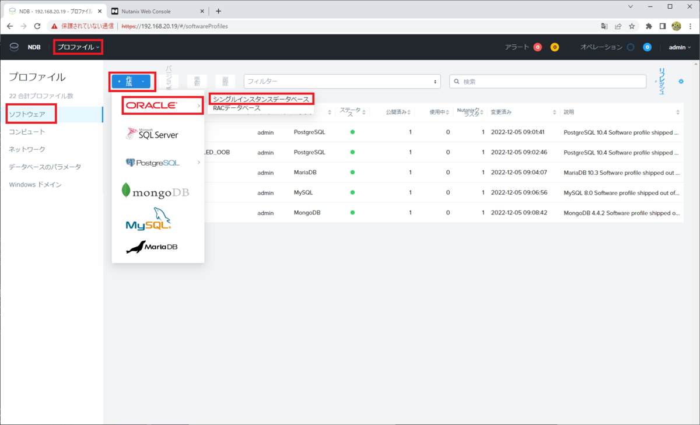The image size is (700, 425).
Task: Choose mongoDB in the create menu
Action: click(155, 191)
